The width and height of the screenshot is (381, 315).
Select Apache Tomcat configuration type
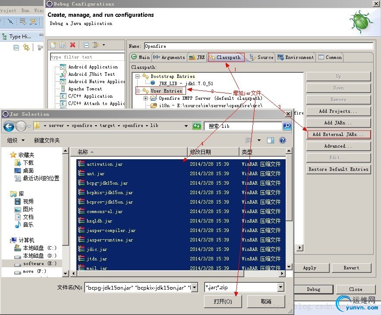[85, 89]
